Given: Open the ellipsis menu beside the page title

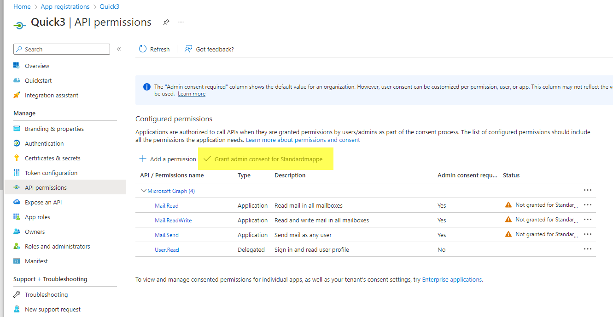Looking at the screenshot, I should pos(181,22).
